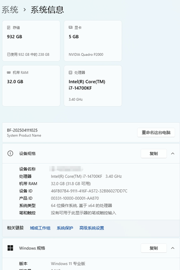180x270 pixels.
Task: Click the device specifications info icon
Action: click(10, 153)
